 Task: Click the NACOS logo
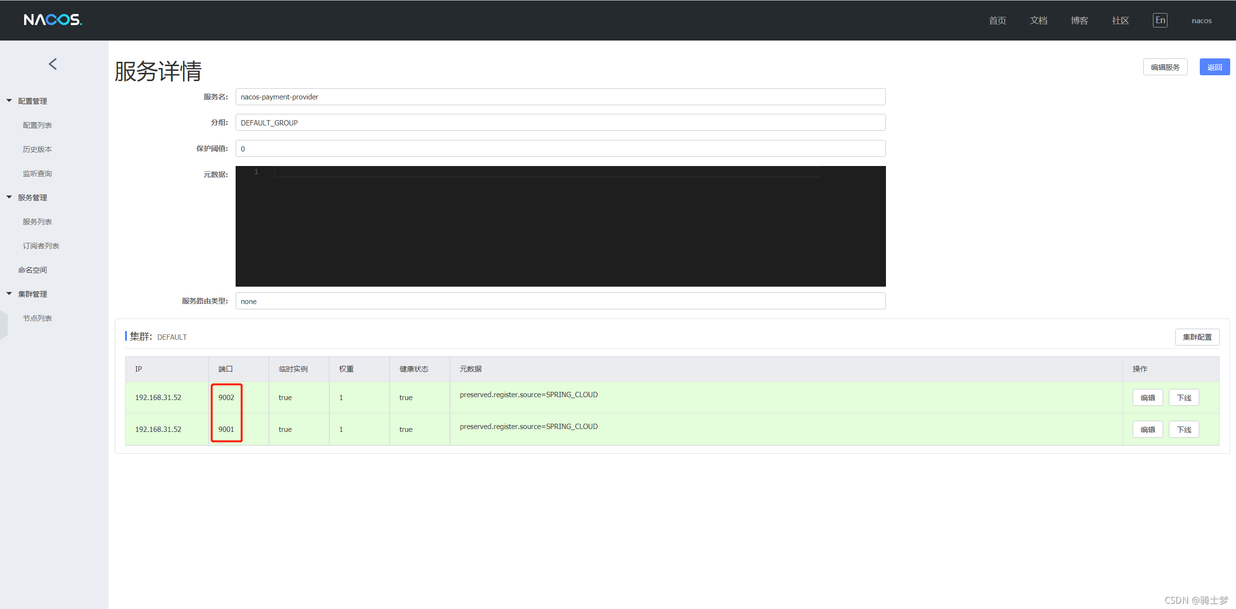(x=53, y=20)
